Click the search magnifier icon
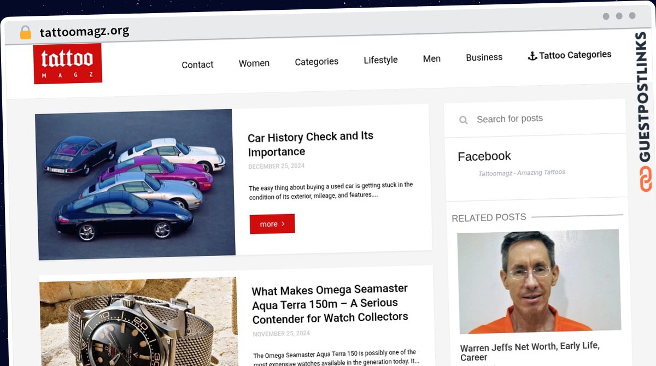The height and width of the screenshot is (366, 656). pyautogui.click(x=464, y=120)
